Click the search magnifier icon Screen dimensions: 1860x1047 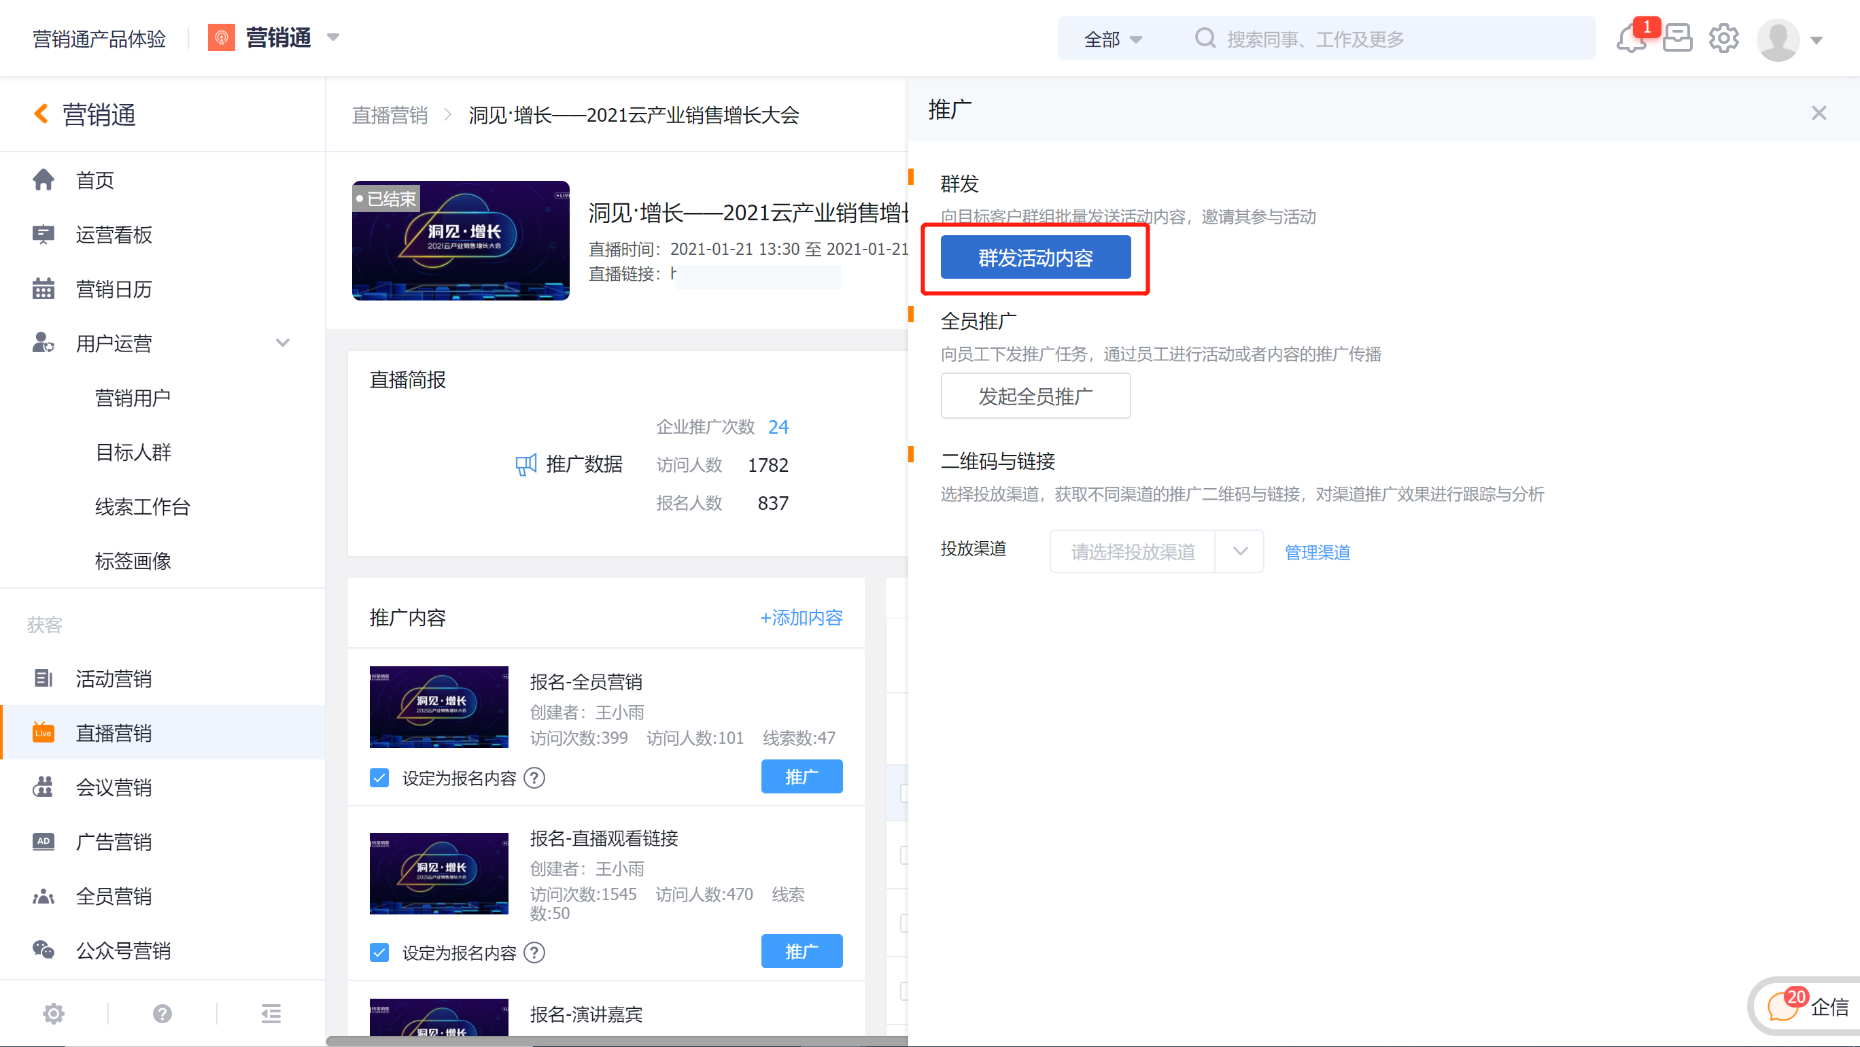click(1205, 38)
